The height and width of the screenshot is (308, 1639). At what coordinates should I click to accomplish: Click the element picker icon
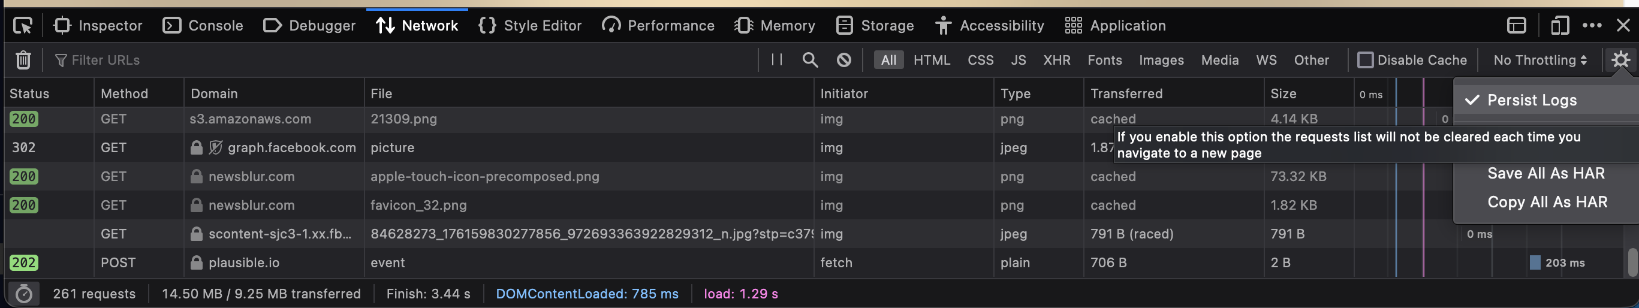tap(23, 25)
